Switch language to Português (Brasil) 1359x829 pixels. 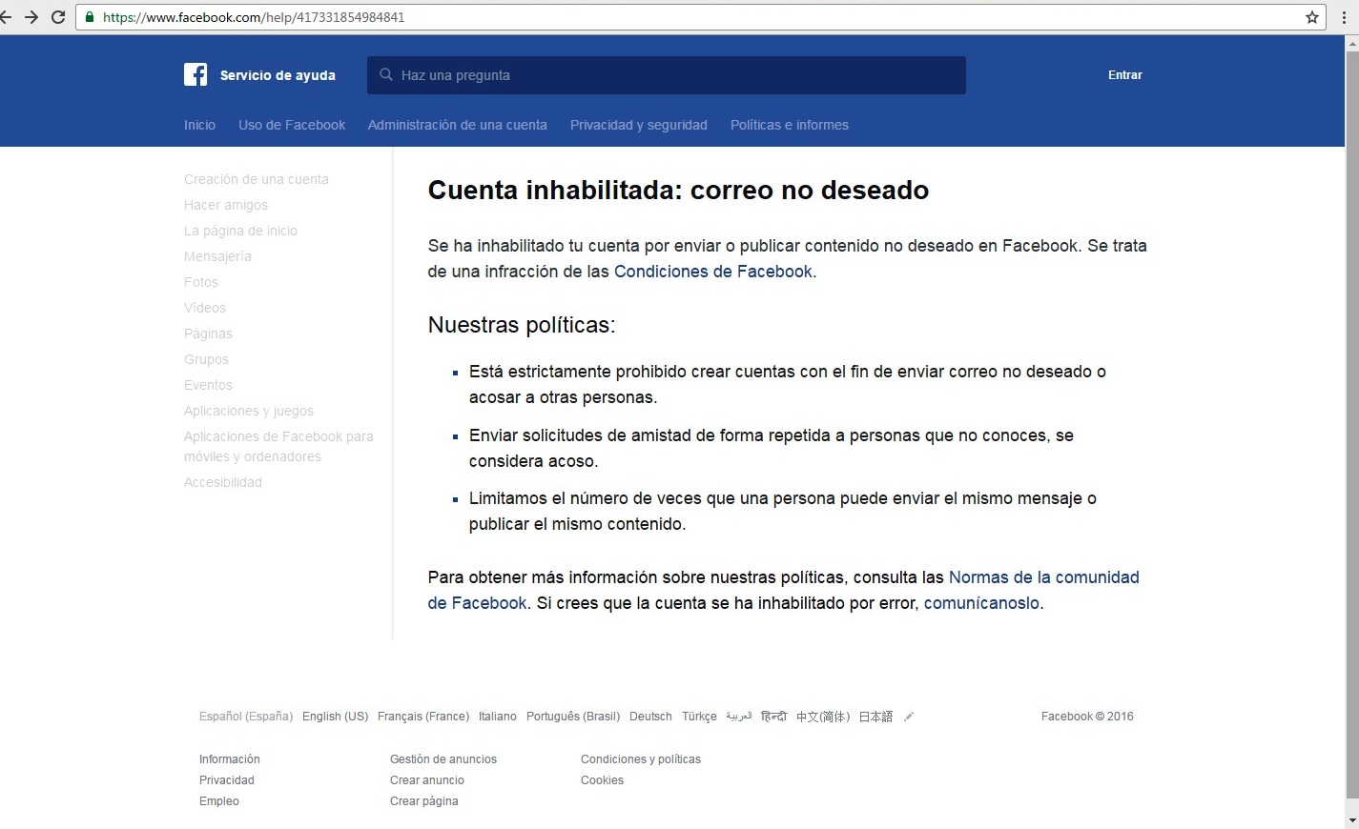(573, 717)
